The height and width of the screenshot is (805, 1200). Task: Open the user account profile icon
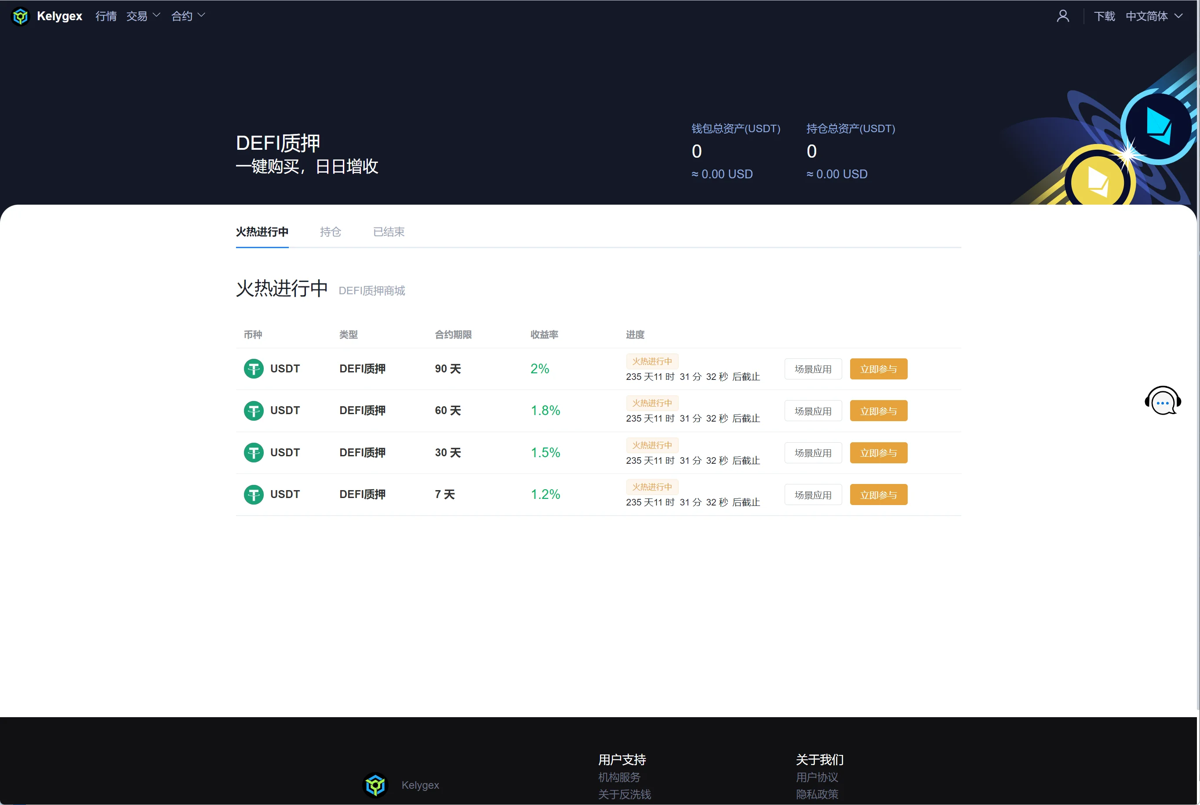(x=1062, y=16)
